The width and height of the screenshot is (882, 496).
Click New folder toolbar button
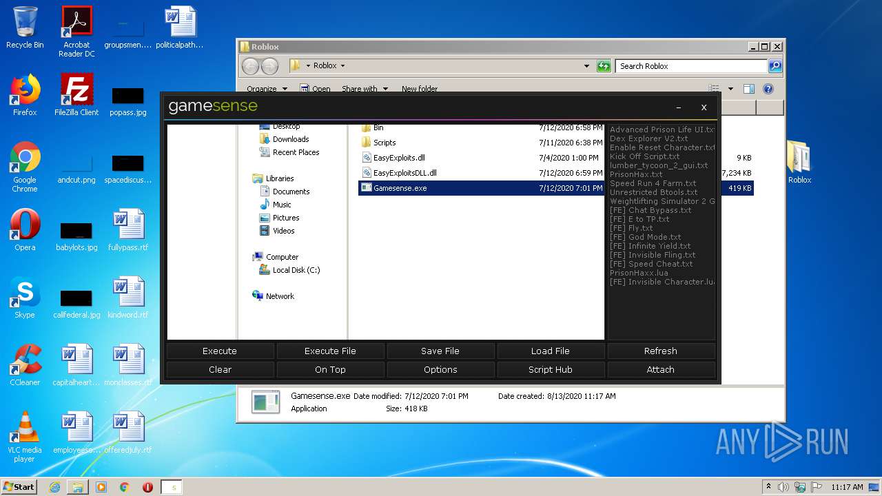[420, 89]
